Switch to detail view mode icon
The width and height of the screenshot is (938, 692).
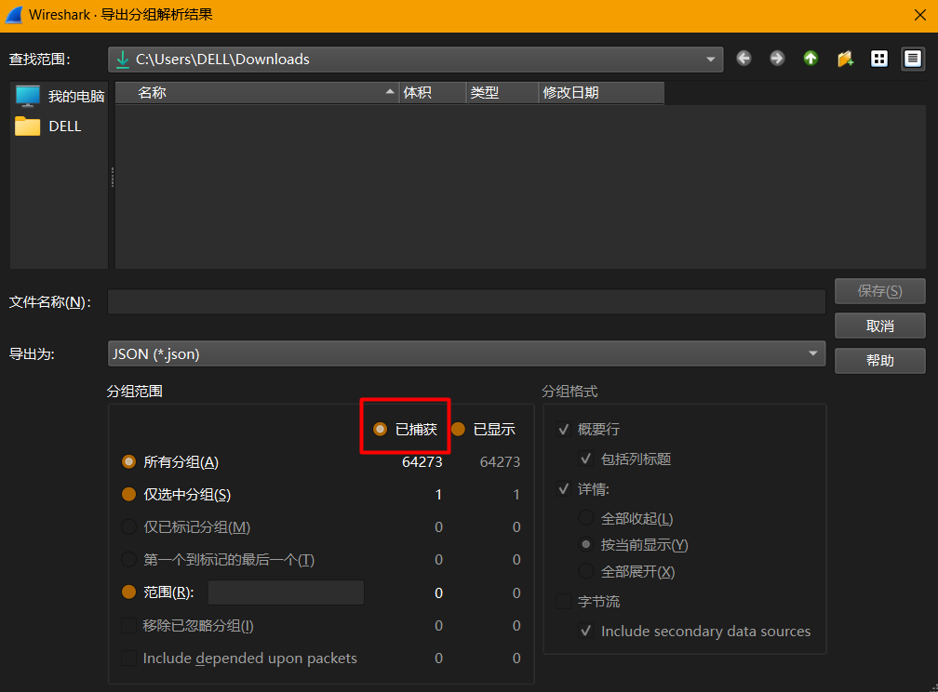[912, 59]
